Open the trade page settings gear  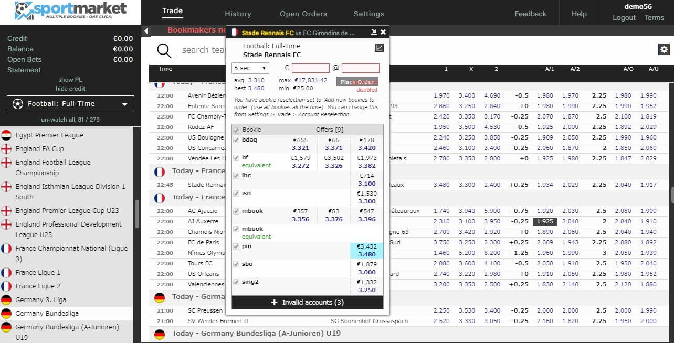pos(664,49)
